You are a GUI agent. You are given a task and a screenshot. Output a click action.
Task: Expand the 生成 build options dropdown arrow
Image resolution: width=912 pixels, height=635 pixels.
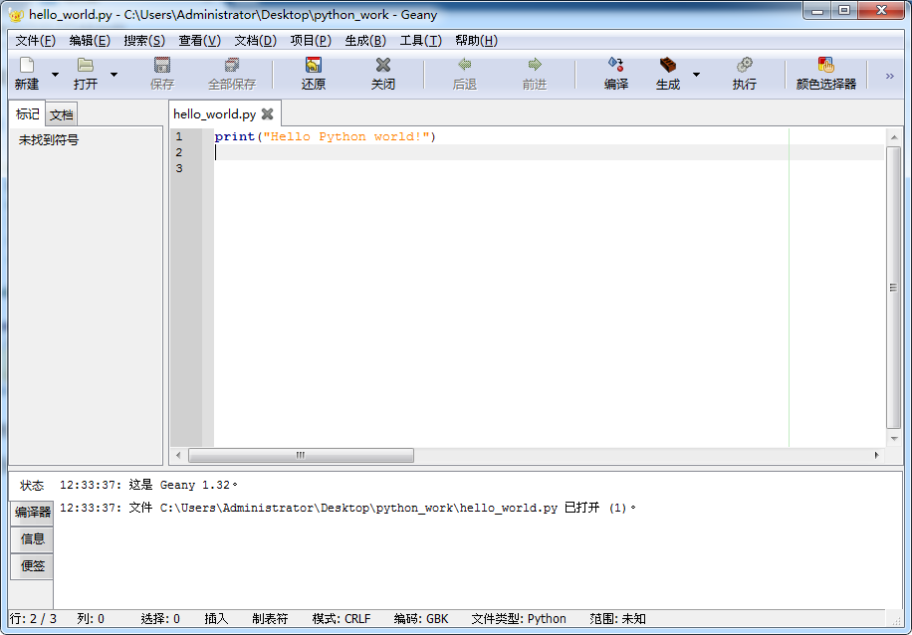696,75
